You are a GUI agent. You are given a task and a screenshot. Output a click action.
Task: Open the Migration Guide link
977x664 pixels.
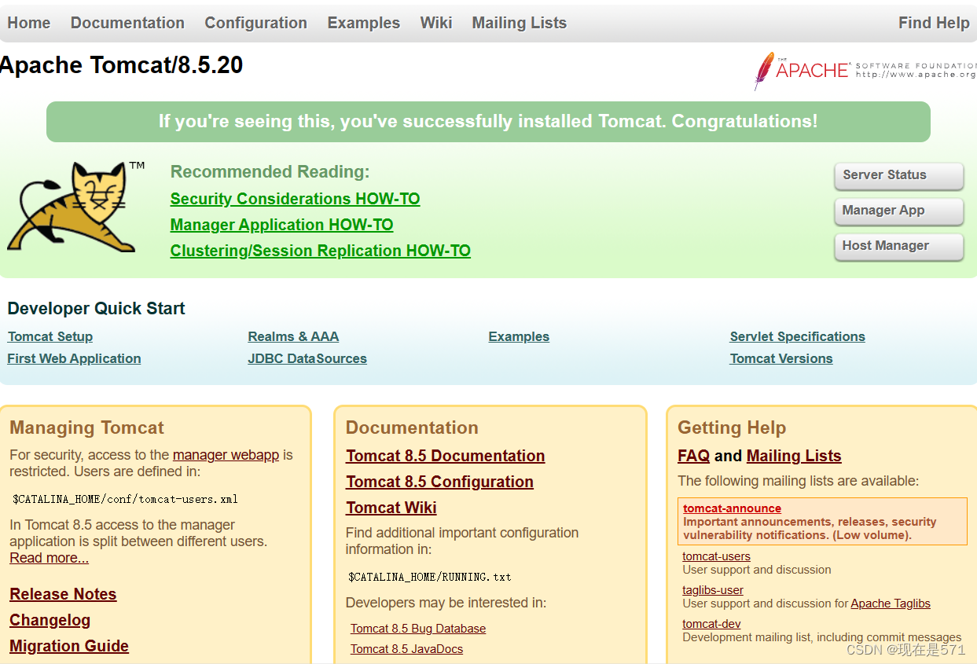(x=69, y=646)
